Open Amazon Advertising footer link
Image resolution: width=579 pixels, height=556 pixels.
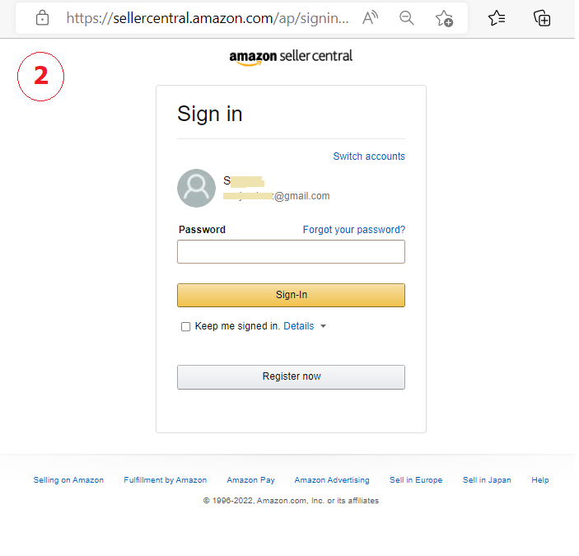pos(332,480)
